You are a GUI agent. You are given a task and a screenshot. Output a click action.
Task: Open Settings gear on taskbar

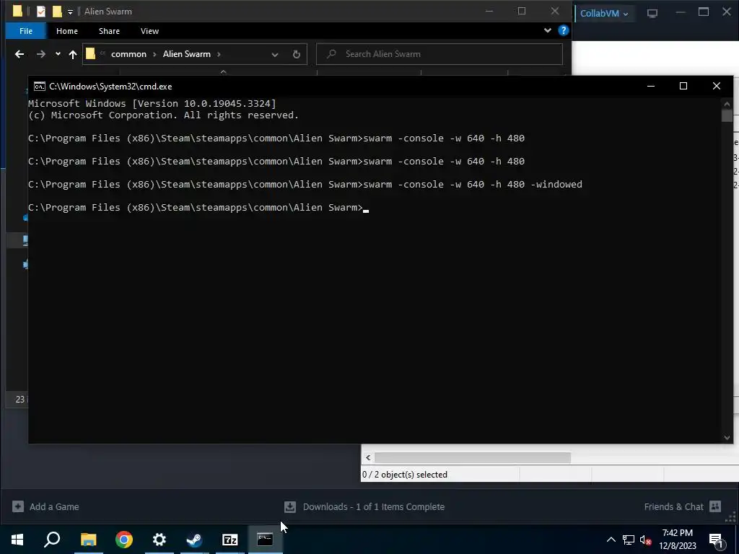click(x=159, y=540)
